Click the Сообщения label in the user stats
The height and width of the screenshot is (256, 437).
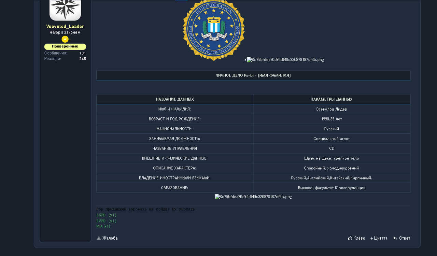pyautogui.click(x=56, y=53)
